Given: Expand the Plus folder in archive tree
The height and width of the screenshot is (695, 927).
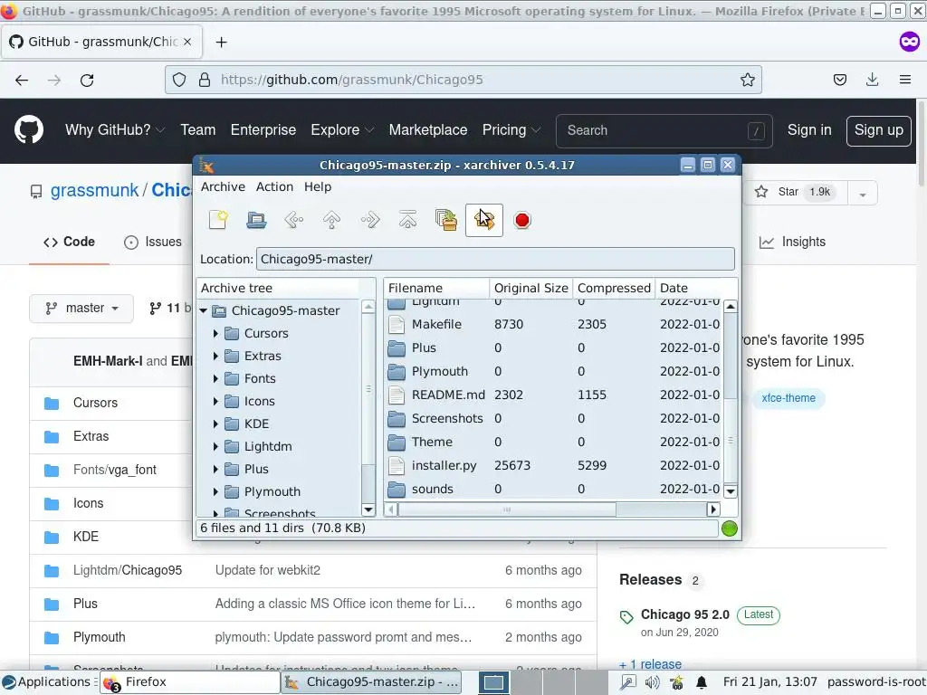Looking at the screenshot, I should [x=215, y=469].
